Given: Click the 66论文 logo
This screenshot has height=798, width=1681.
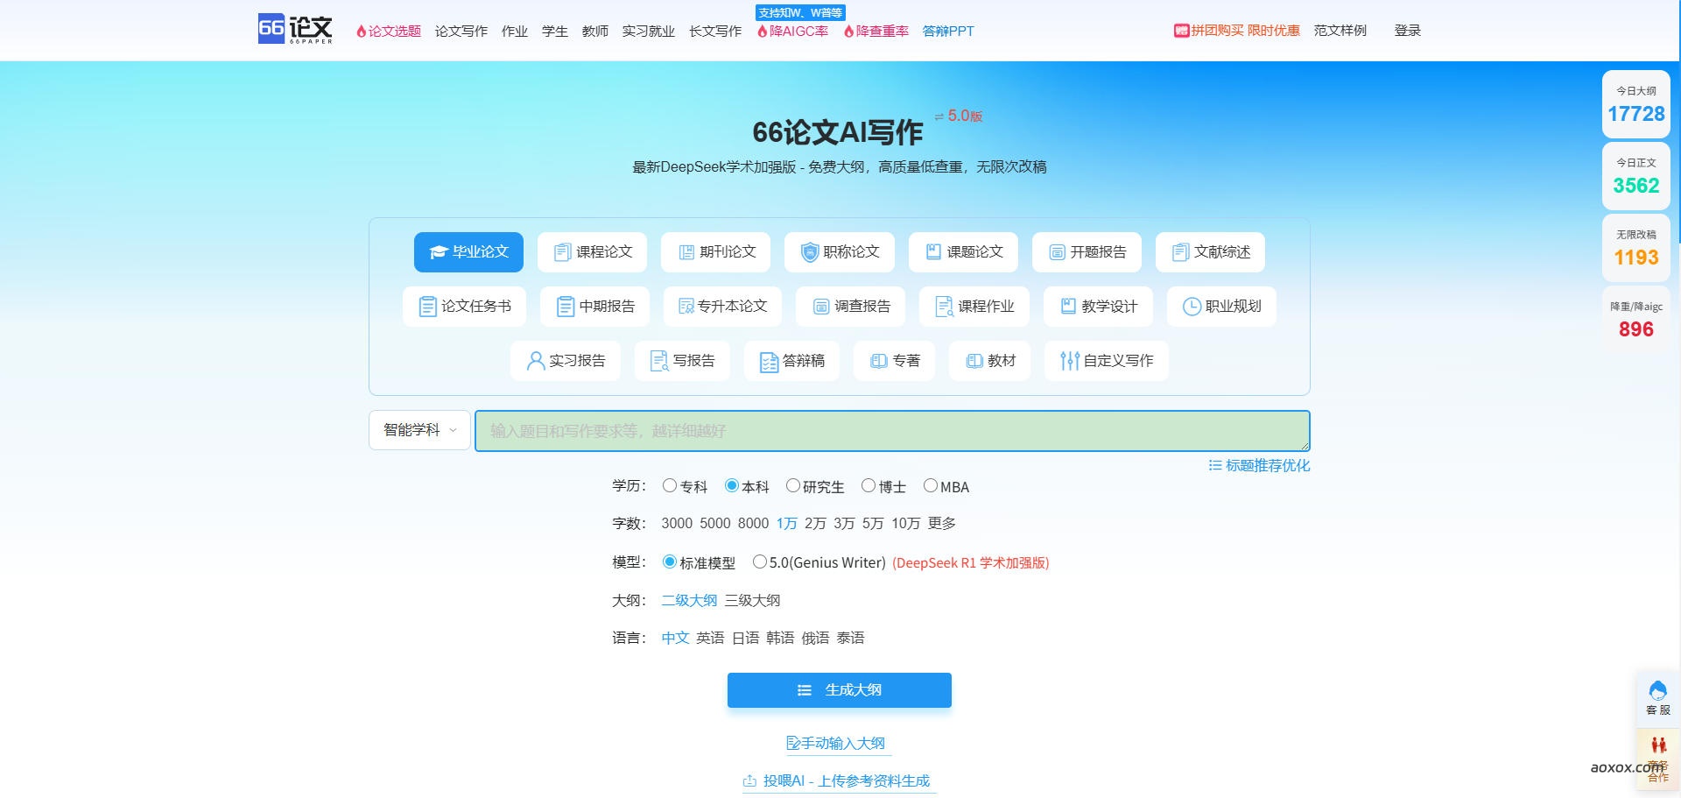Looking at the screenshot, I should (x=295, y=29).
